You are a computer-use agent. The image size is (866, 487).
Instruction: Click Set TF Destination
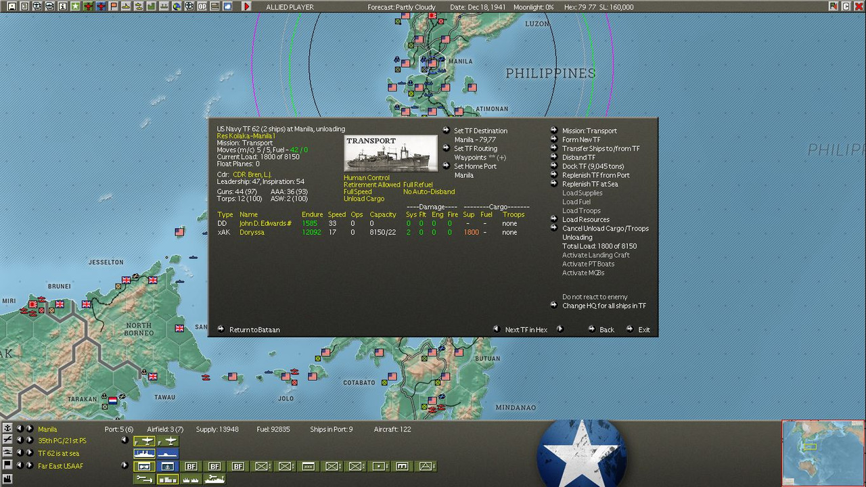click(480, 131)
